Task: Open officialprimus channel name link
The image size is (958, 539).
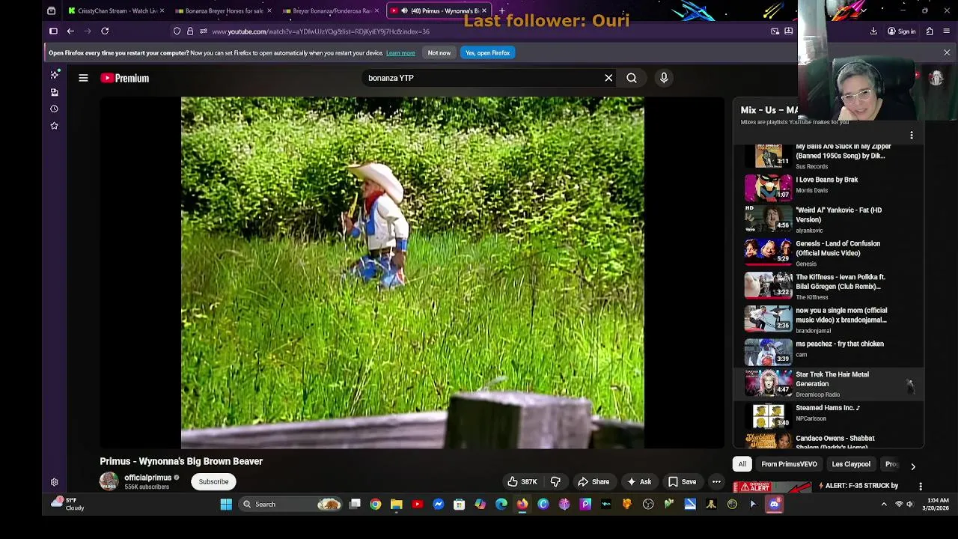Action: (x=148, y=478)
